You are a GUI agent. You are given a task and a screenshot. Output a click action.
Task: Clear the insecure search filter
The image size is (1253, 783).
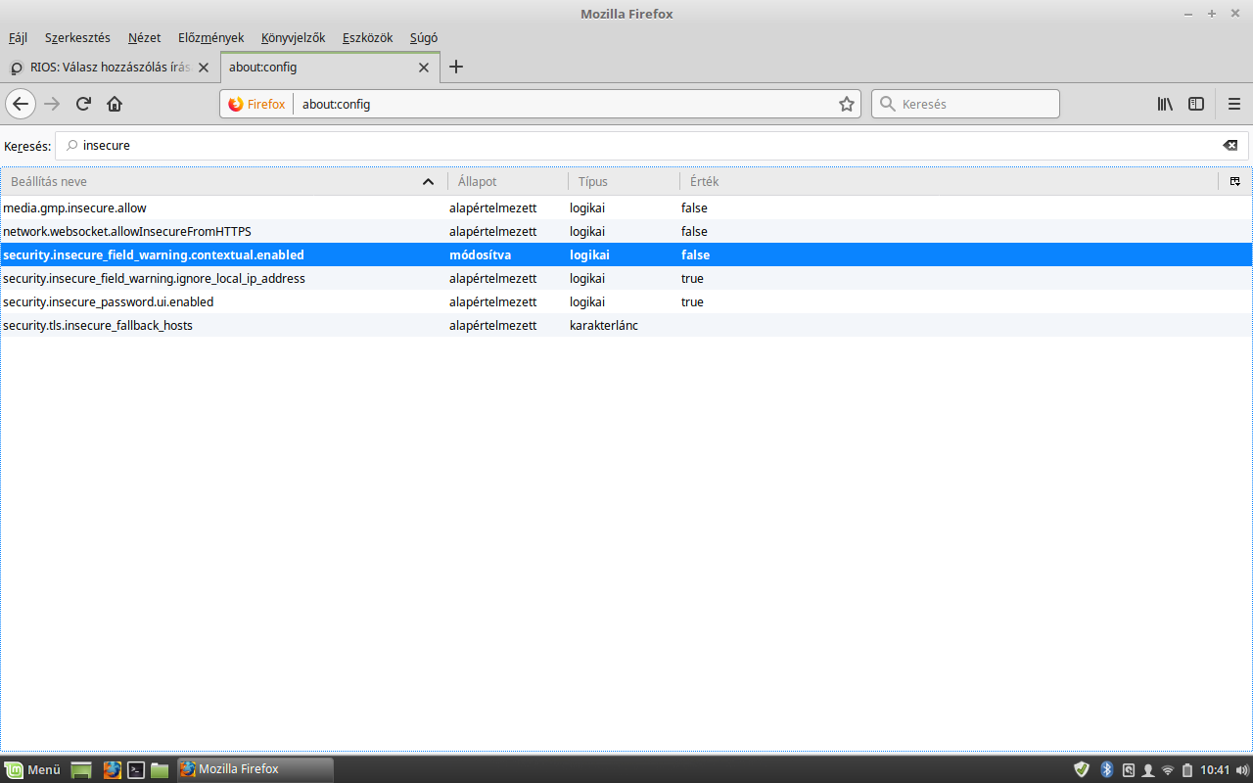[1230, 146]
